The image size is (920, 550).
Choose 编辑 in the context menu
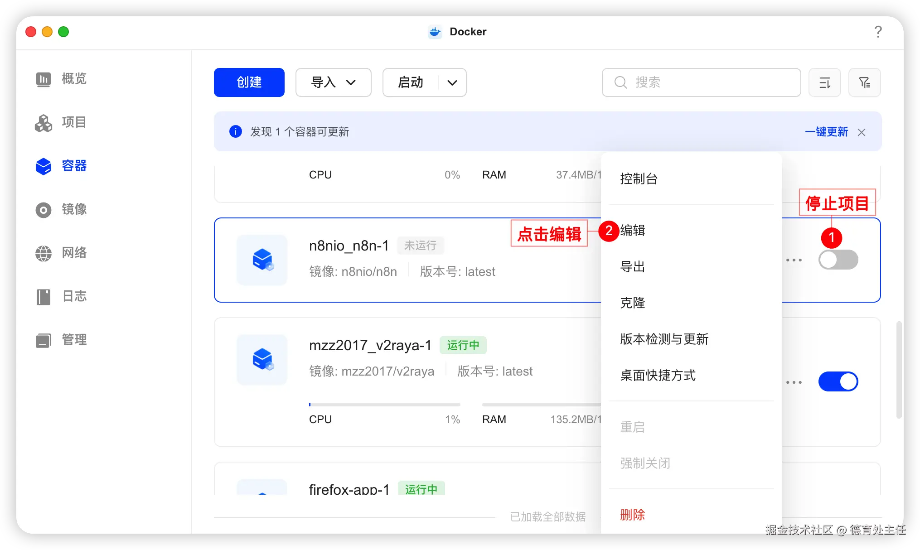click(x=633, y=231)
